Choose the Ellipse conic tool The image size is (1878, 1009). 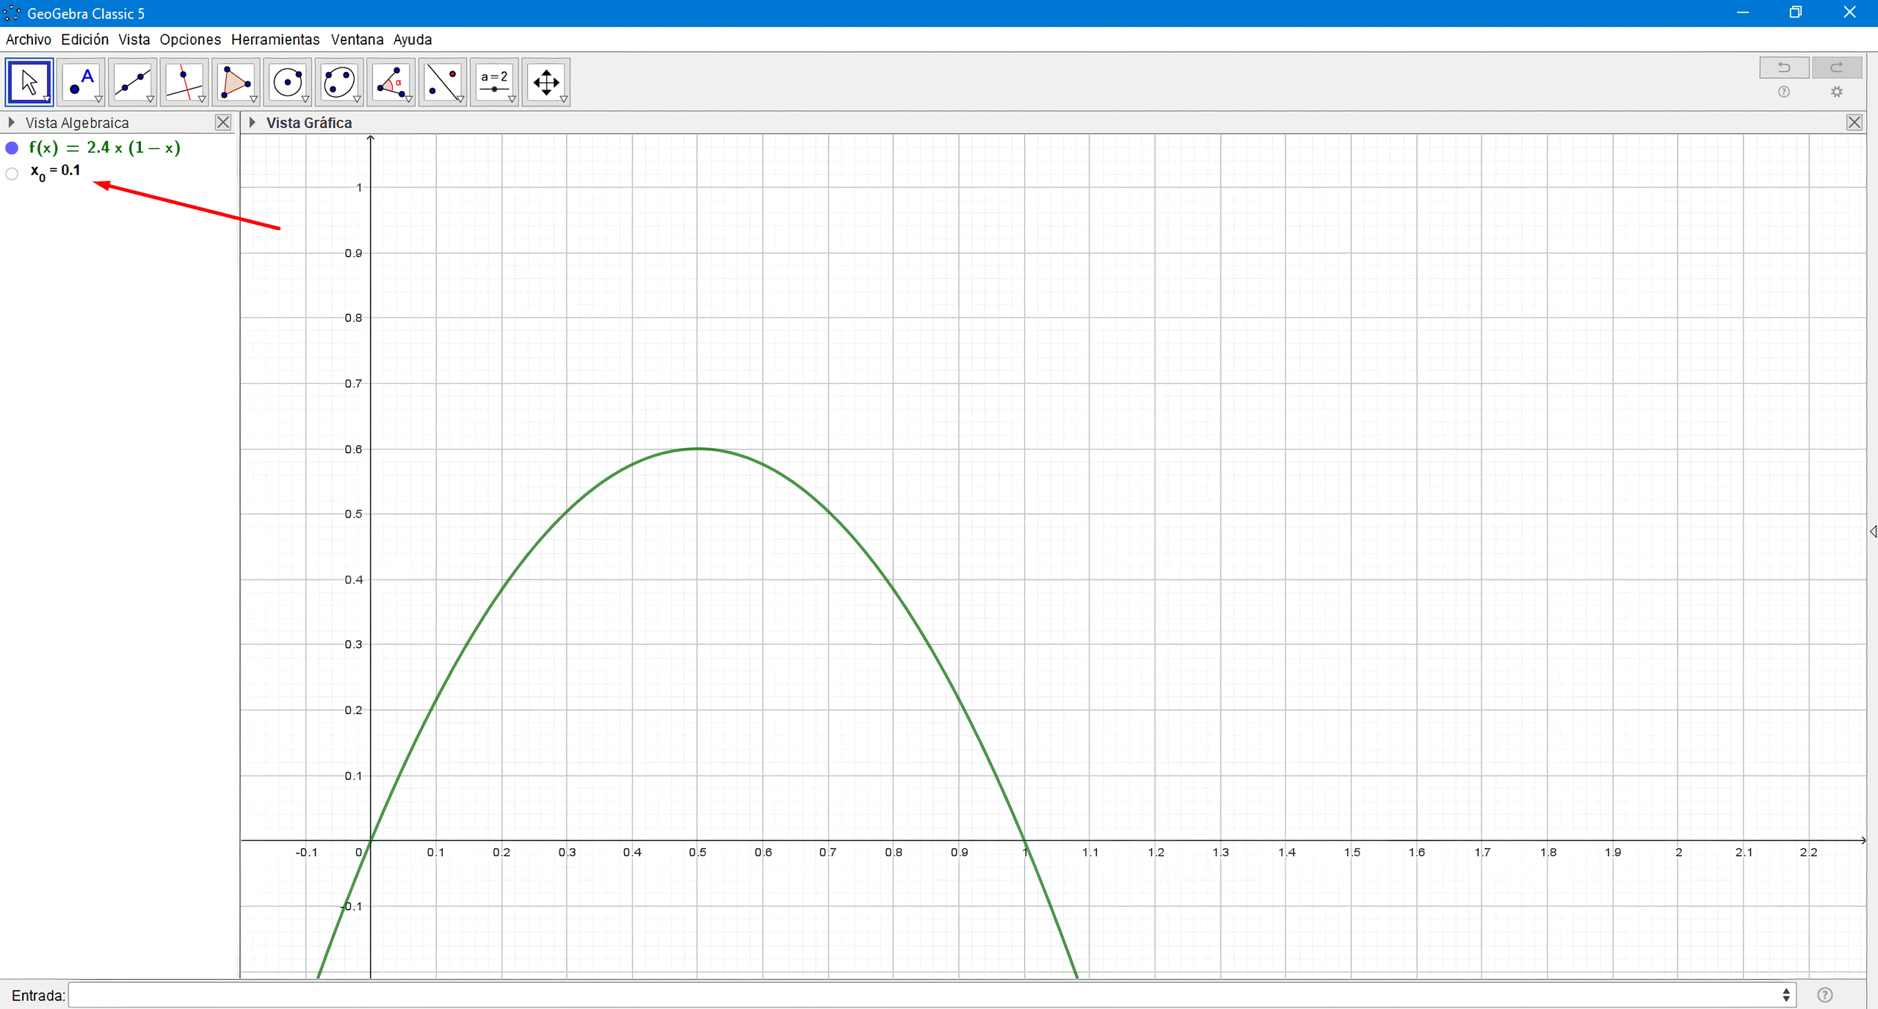pos(338,82)
